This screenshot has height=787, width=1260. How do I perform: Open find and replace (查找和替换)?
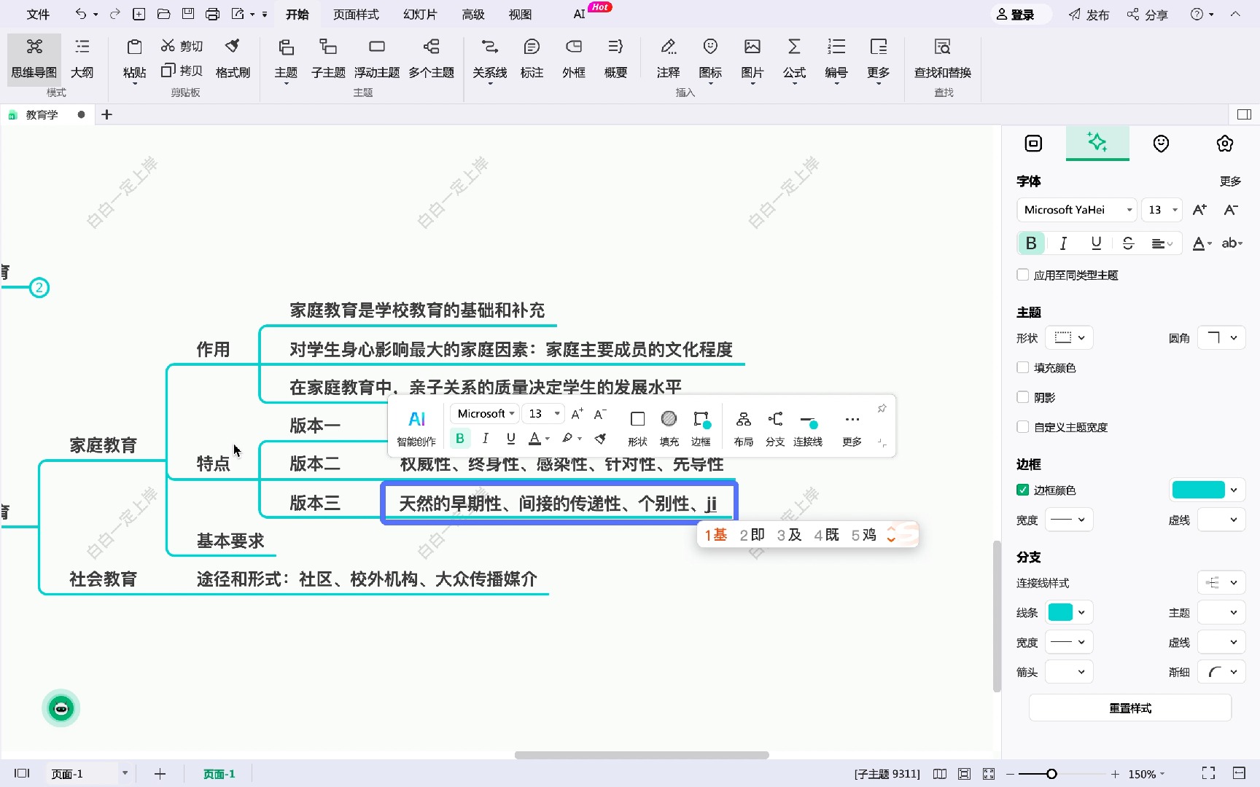943,58
